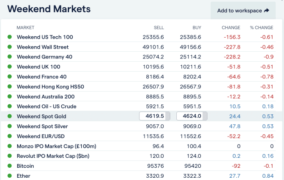This screenshot has width=284, height=180.
Task: Click the arrow icon in Add to workspace
Action: tap(267, 11)
